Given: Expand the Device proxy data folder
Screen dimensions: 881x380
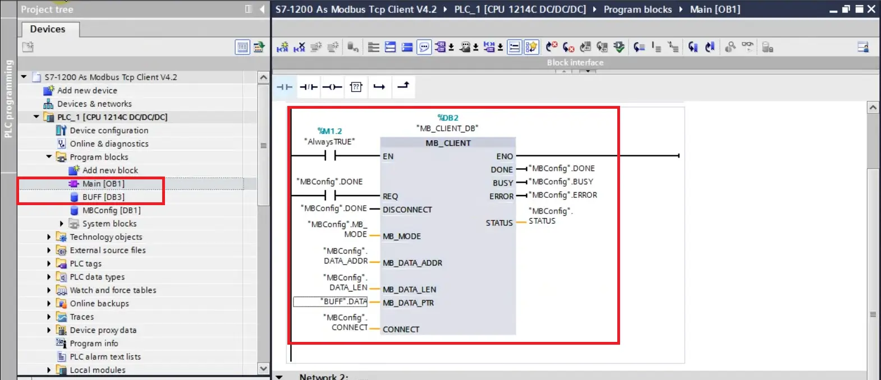Looking at the screenshot, I should click(x=49, y=330).
